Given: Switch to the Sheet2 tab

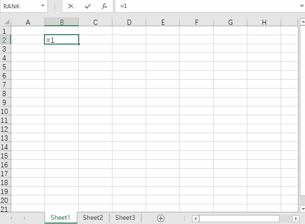Looking at the screenshot, I should pos(93,217).
